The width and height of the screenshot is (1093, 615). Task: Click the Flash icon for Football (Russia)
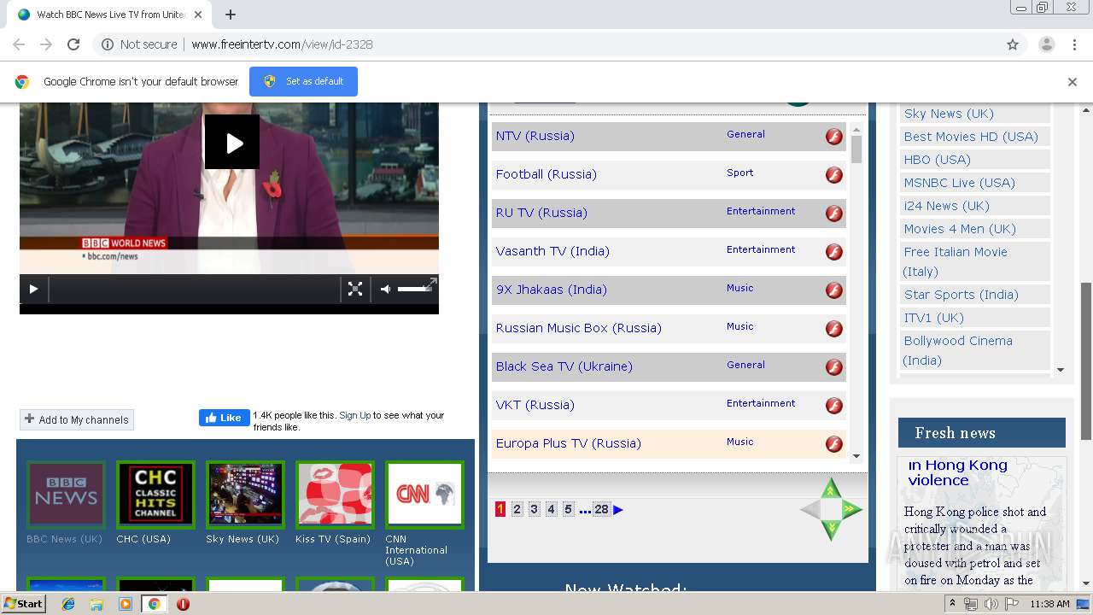point(834,175)
